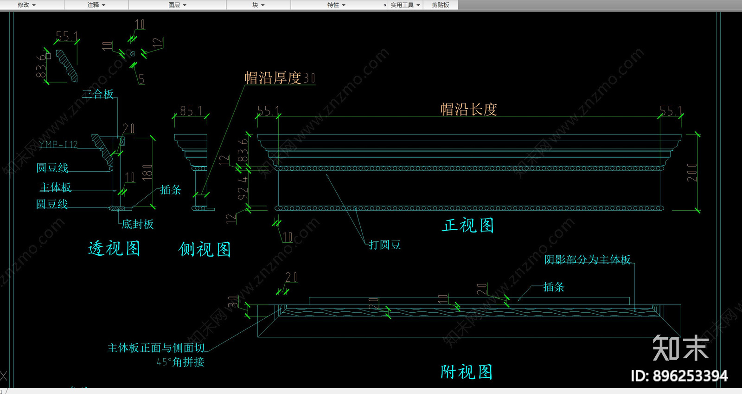
Task: Select the 45°角拼接 note text
Action: coord(180,362)
